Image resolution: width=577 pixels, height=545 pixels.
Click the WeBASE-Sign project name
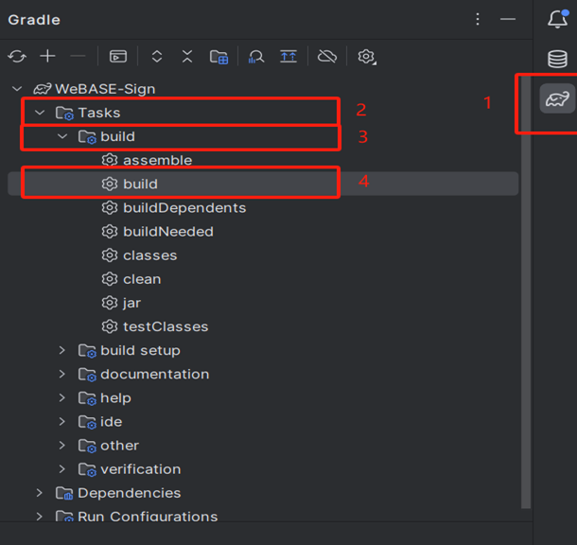click(105, 89)
